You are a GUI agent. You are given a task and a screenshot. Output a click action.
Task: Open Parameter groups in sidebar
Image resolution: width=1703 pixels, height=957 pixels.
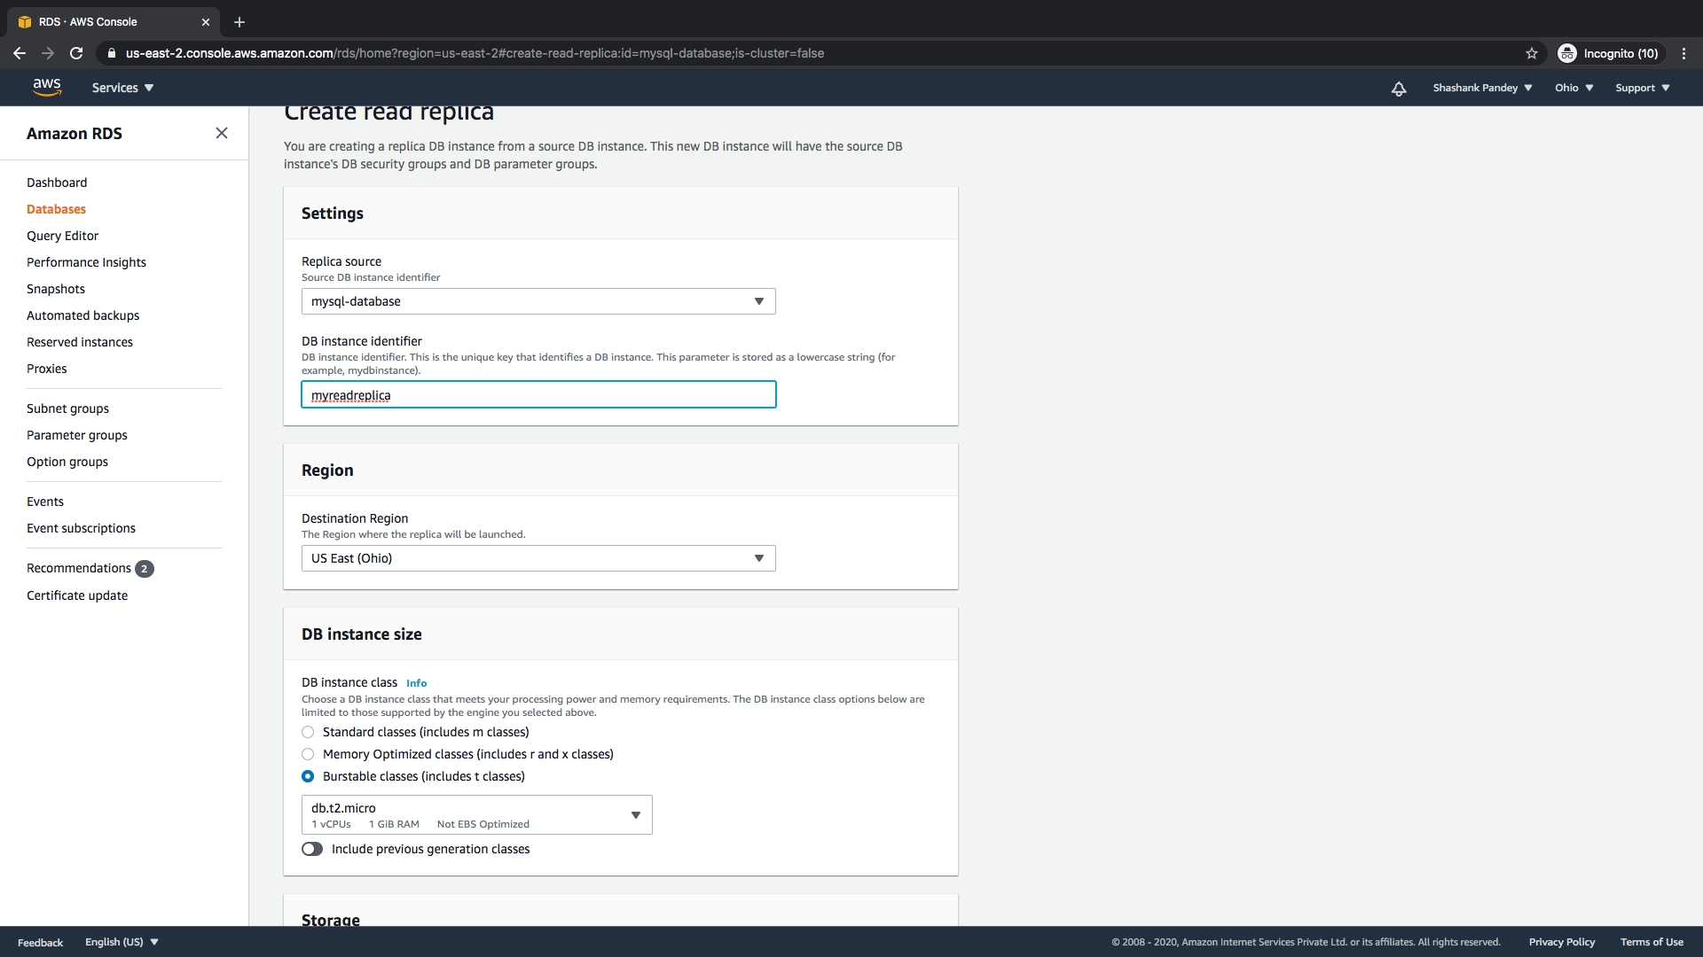[x=77, y=435]
